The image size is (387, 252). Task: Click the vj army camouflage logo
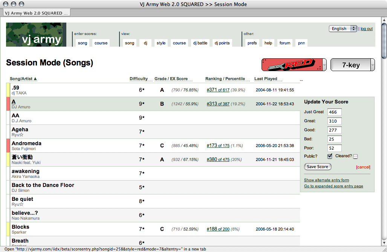pyautogui.click(x=36, y=35)
